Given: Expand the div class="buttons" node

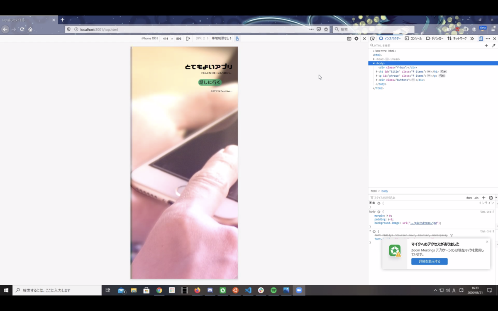Looking at the screenshot, I should [377, 80].
